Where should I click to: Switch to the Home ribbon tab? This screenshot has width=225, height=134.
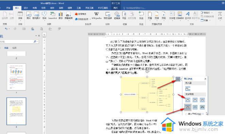tap(8, 8)
